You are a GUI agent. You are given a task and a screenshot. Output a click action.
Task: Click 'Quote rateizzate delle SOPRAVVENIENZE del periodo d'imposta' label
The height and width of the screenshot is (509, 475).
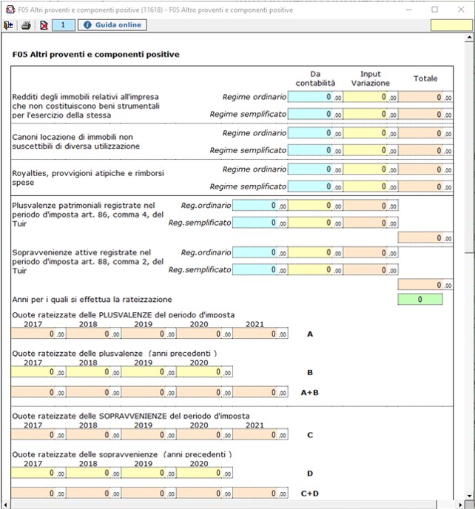click(x=131, y=416)
